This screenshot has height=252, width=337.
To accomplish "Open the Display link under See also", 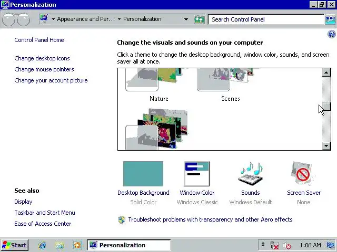I will 23,202.
